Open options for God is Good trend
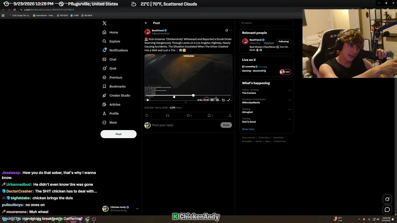 coord(290,119)
